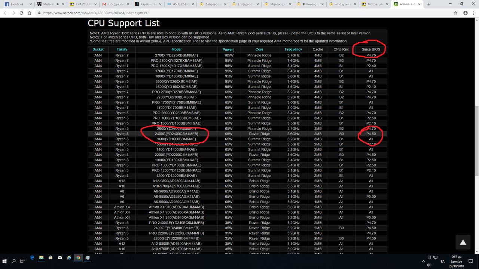This screenshot has height=269, width=479.
Task: Open the Windows Start menu
Action: [5, 261]
